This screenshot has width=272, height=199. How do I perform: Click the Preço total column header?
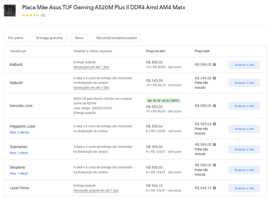(x=202, y=51)
